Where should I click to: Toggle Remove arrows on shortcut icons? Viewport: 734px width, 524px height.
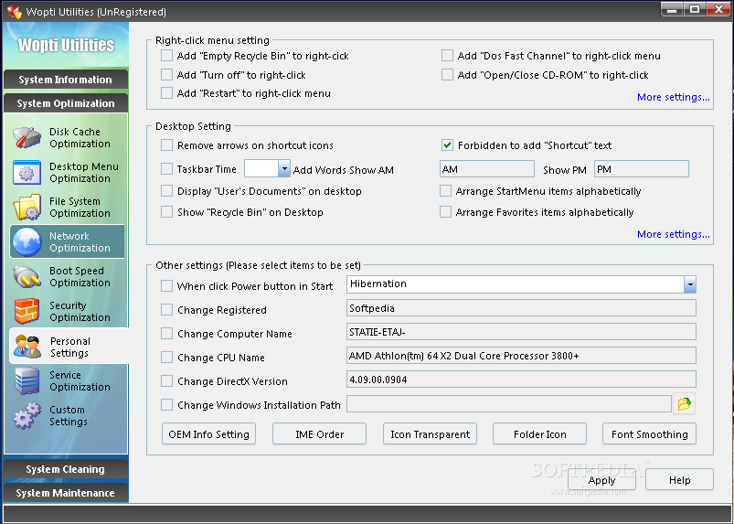pos(166,145)
